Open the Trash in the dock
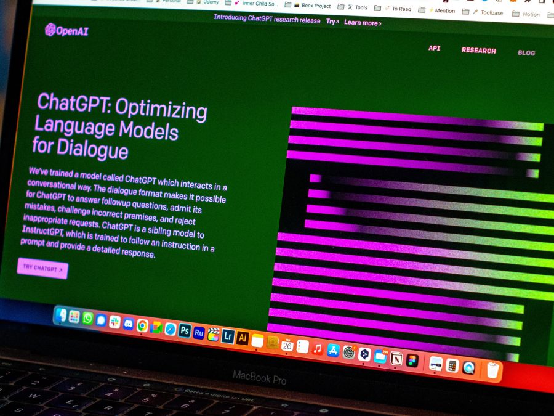554x416 pixels. coord(493,371)
